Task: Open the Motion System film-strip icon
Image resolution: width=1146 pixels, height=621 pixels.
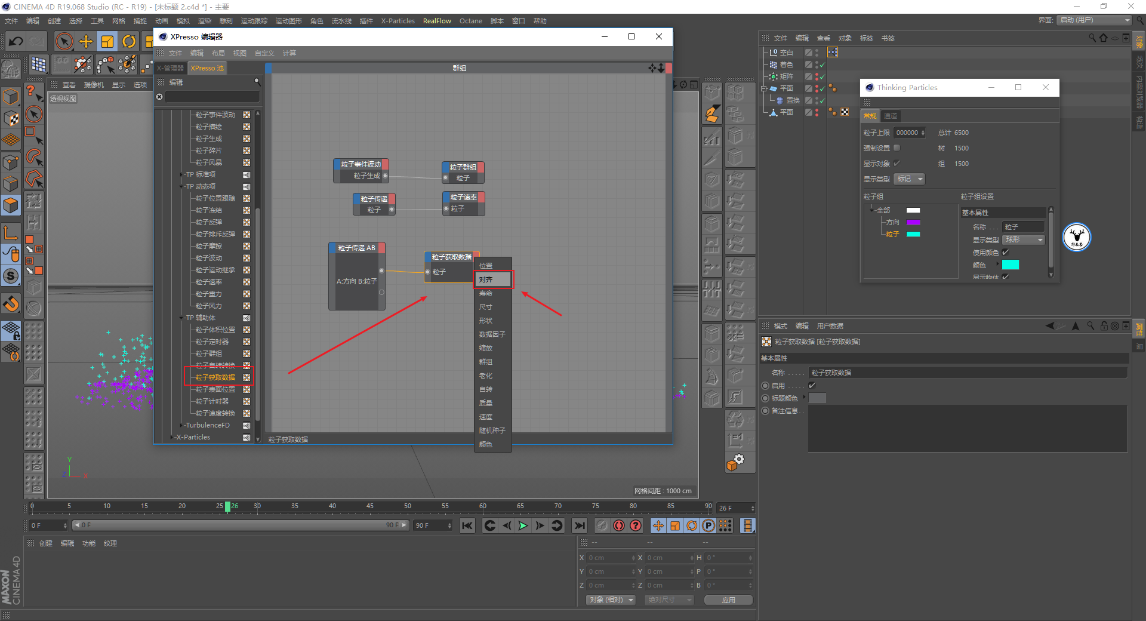Action: pos(747,525)
